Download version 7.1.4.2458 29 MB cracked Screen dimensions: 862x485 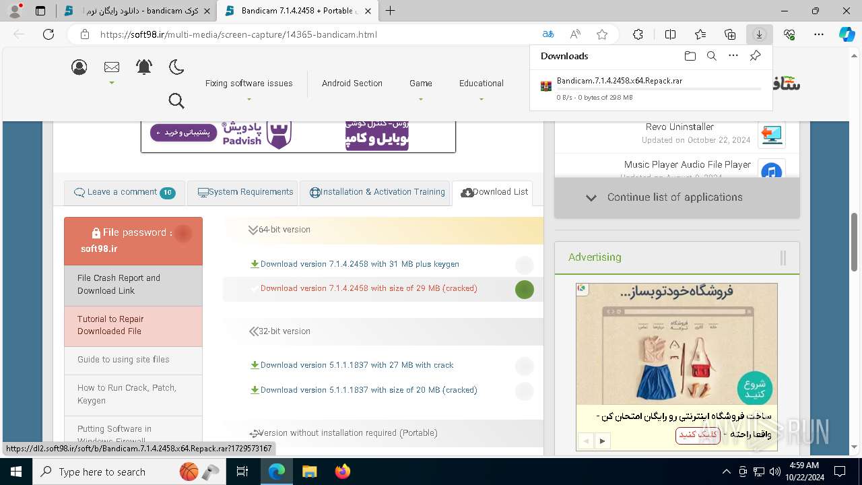[x=368, y=288]
